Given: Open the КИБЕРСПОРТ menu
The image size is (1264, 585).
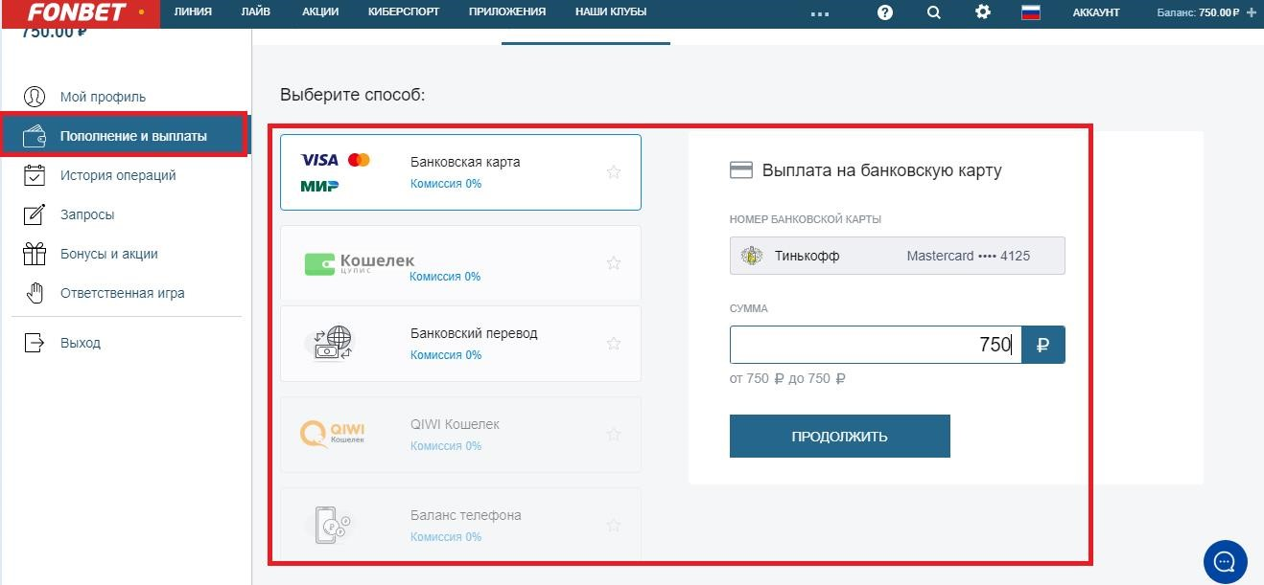Looking at the screenshot, I should point(404,12).
